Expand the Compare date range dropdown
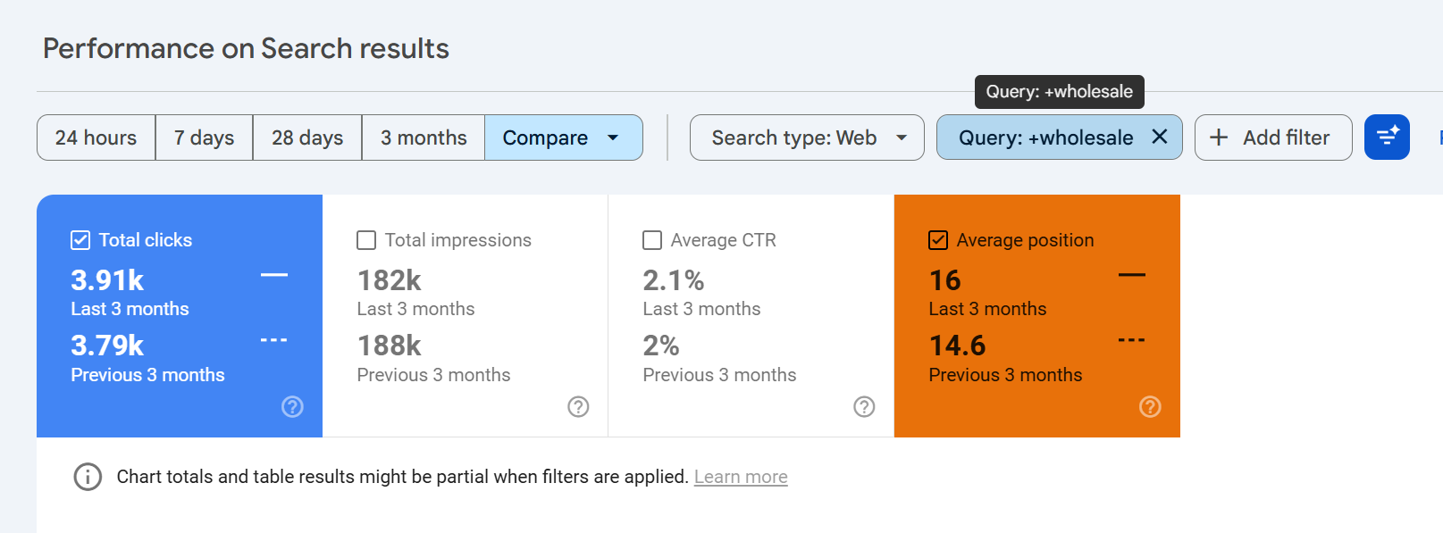 tap(563, 137)
